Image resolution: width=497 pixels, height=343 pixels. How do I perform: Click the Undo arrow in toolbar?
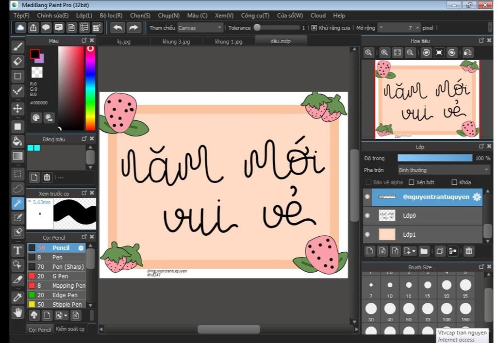(117, 28)
